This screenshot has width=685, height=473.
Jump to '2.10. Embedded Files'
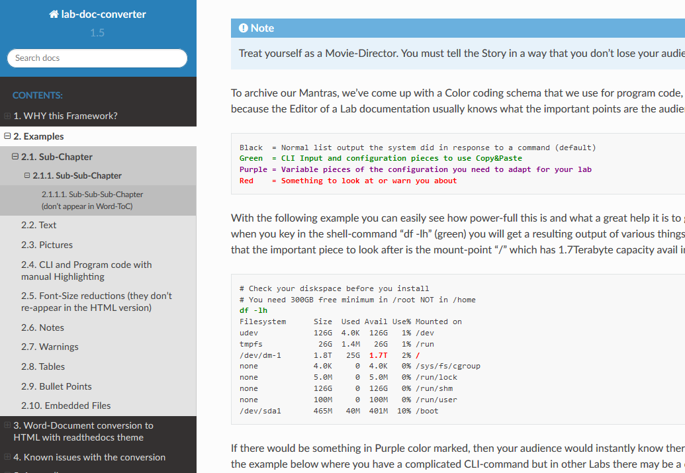click(x=66, y=406)
